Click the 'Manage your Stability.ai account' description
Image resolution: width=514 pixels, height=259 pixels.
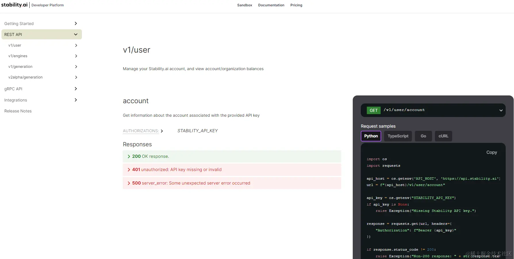[193, 69]
